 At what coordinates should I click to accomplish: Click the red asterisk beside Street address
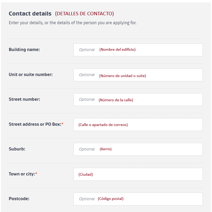(62, 124)
